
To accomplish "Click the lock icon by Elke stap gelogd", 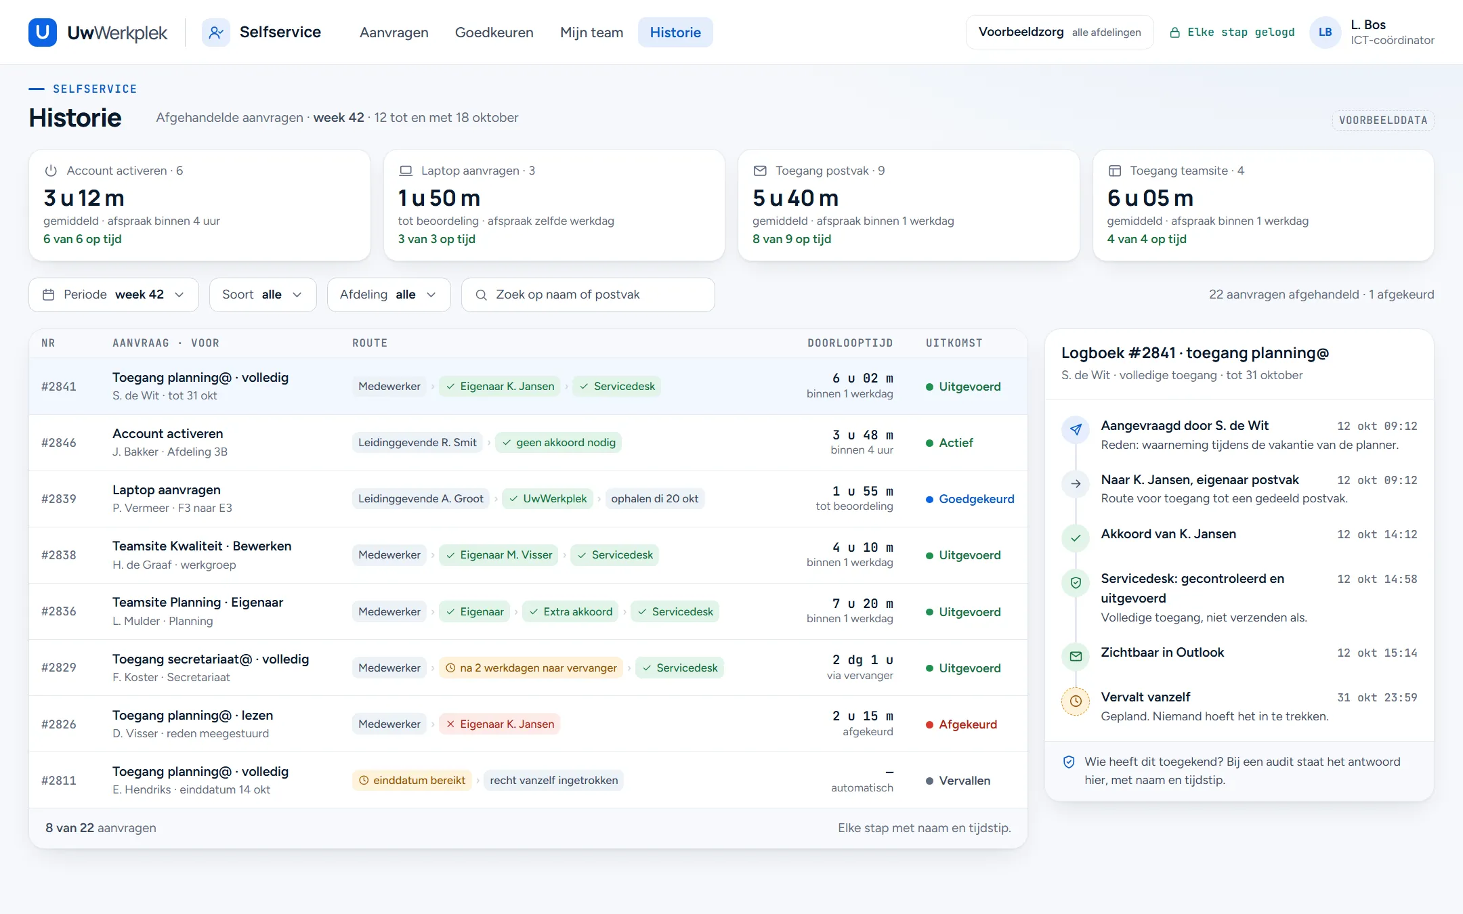I will coord(1174,32).
